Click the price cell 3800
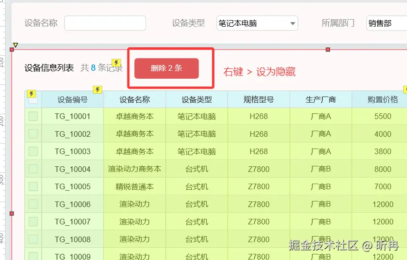 (380, 151)
